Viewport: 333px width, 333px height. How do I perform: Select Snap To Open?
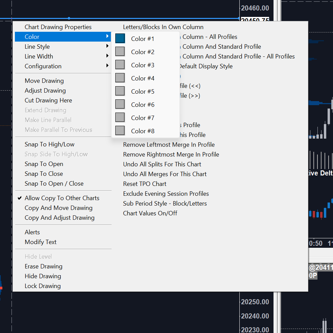(44, 164)
